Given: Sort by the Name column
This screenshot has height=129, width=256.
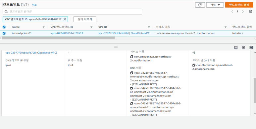Looking at the screenshot, I should click(44, 27).
